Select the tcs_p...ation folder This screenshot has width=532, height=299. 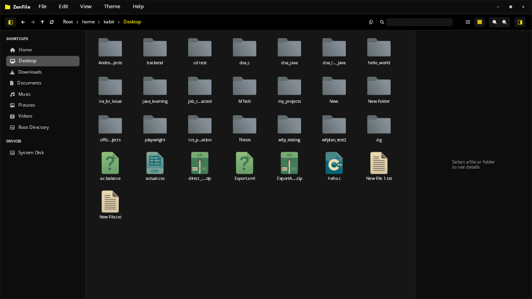tap(200, 128)
